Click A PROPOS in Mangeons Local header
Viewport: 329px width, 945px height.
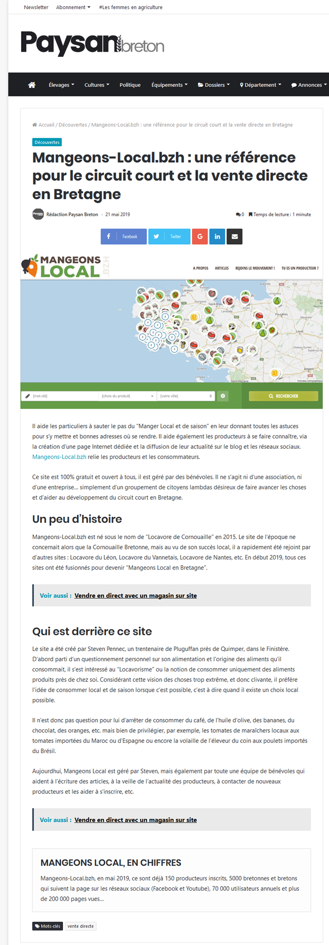click(200, 268)
